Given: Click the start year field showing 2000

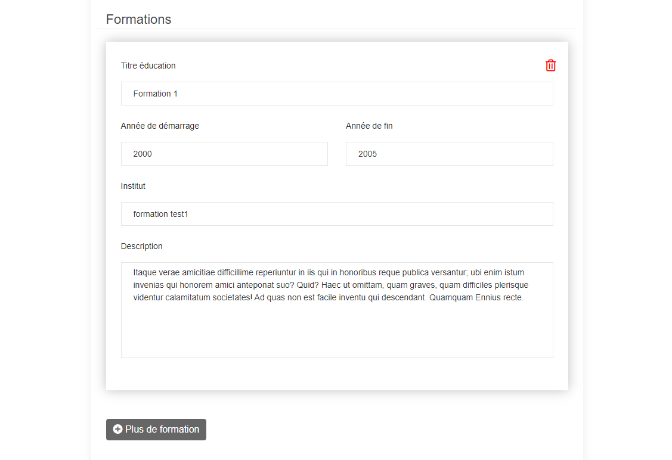Looking at the screenshot, I should pos(224,154).
